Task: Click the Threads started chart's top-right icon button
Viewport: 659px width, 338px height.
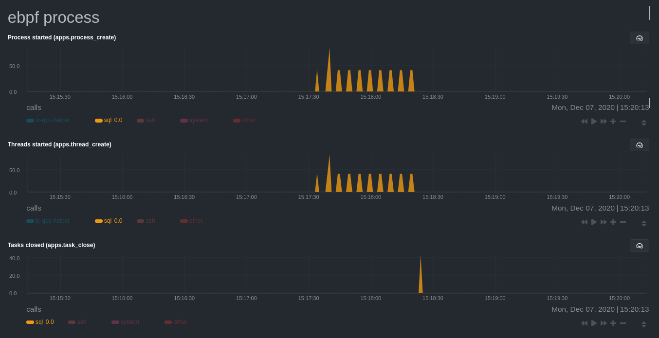Action: tap(639, 145)
